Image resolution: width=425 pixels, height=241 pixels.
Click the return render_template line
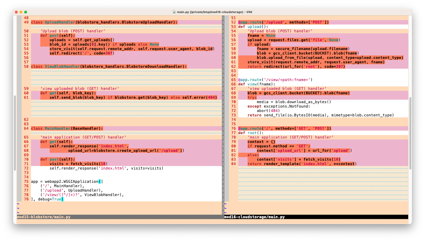pyautogui.click(x=302, y=164)
